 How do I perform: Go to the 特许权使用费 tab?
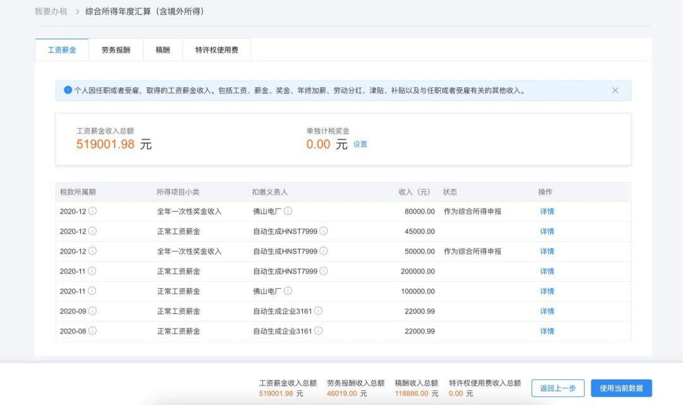click(216, 50)
